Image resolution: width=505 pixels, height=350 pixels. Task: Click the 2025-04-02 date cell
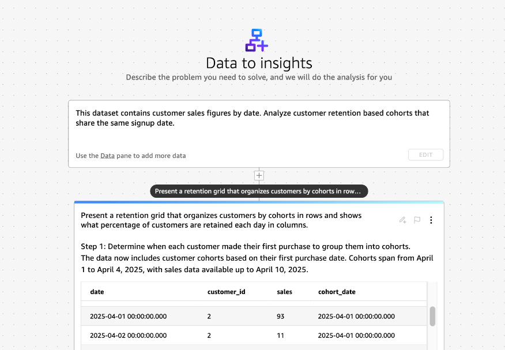coord(128,336)
